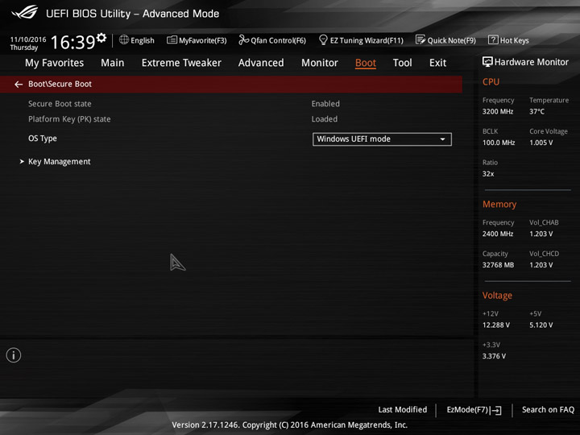Click the Loaded status value
The image size is (580, 435).
(325, 119)
